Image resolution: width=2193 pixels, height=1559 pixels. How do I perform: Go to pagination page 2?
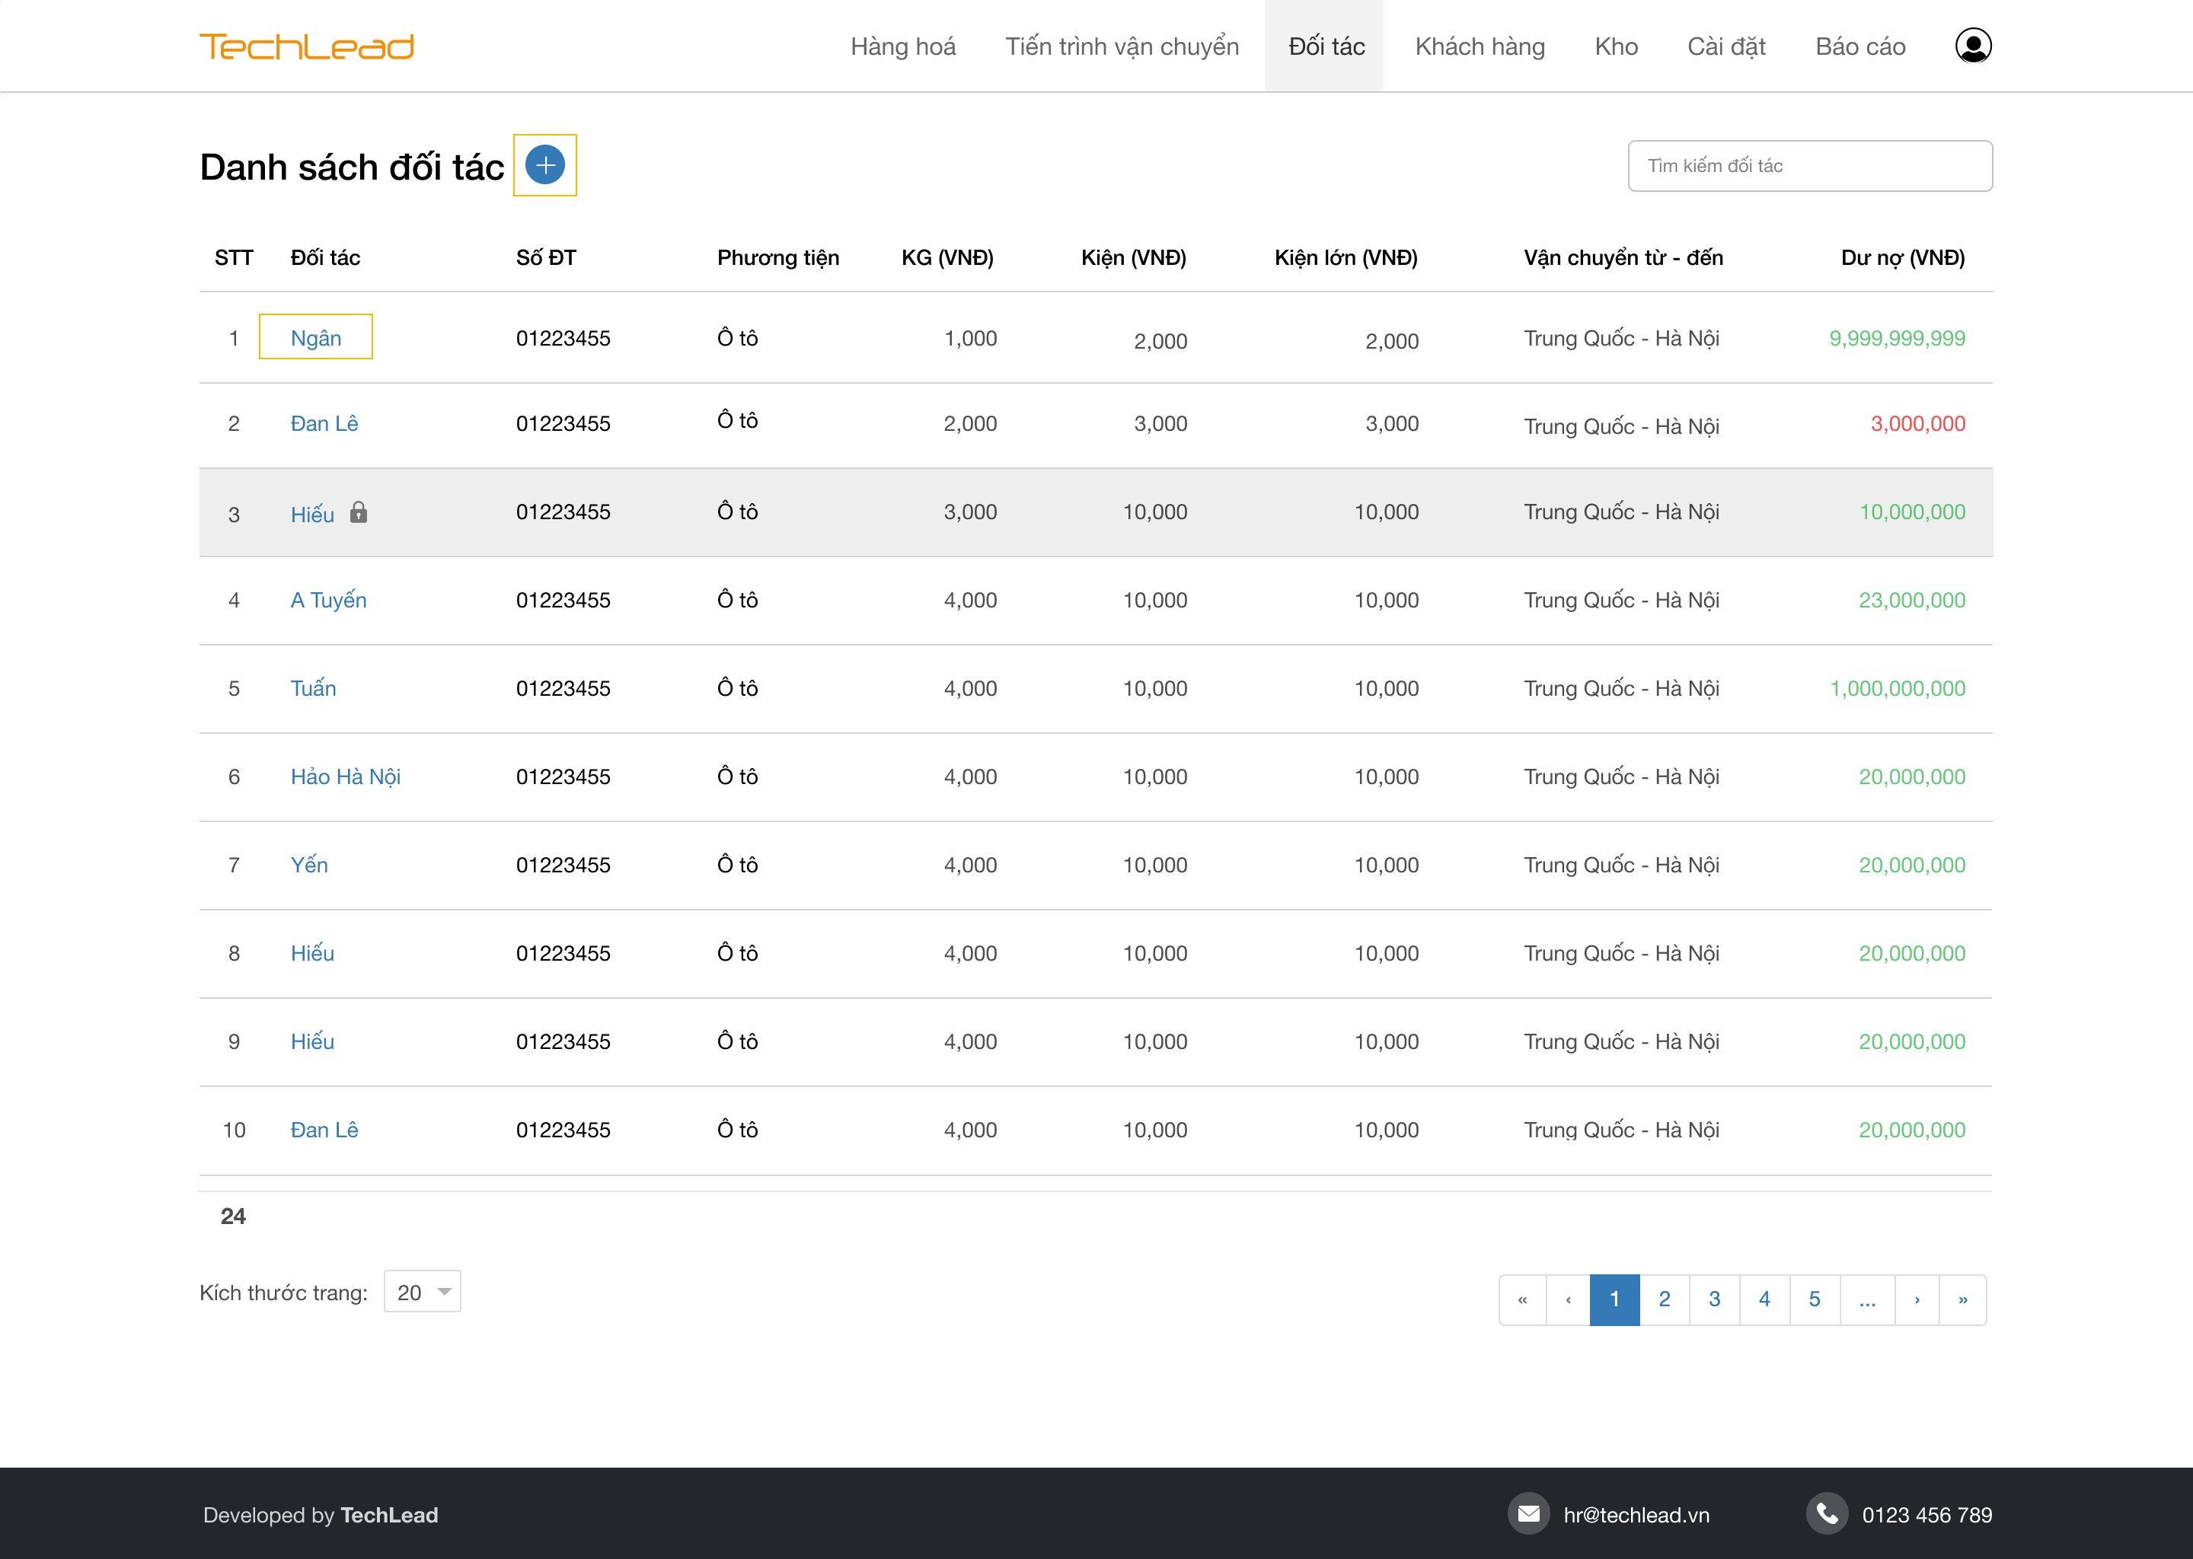1665,1300
